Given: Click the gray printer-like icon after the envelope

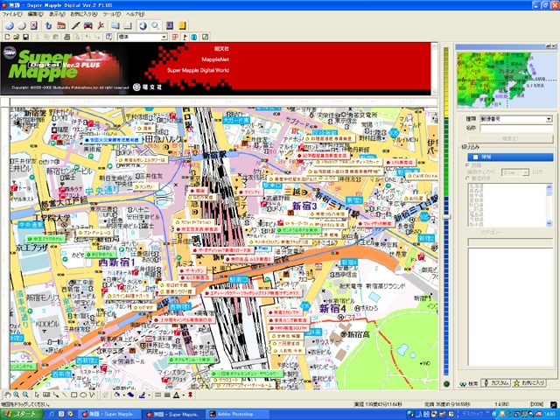Looking at the screenshot, I should pyautogui.click(x=128, y=25).
